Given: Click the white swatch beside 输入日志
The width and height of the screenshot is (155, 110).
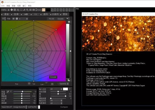Looking at the screenshot, I should click(65, 89).
